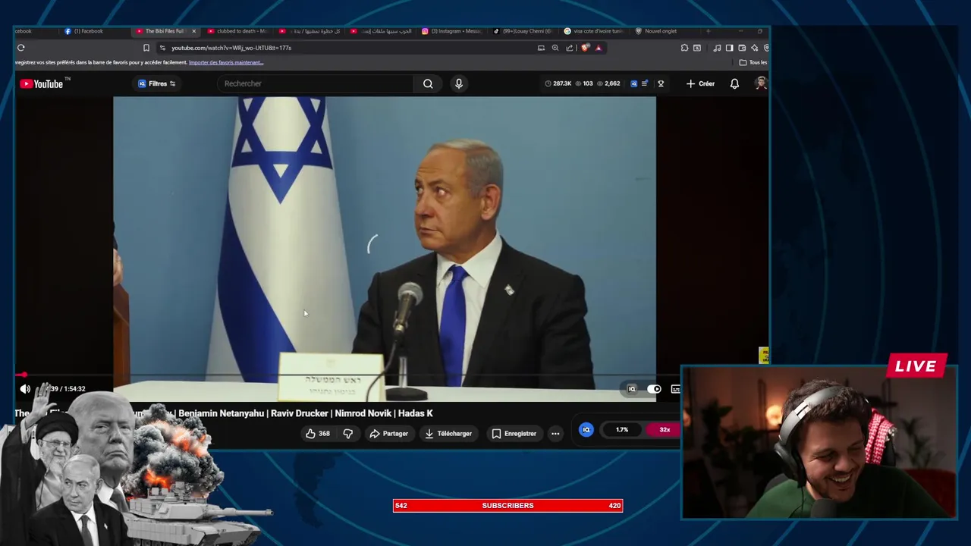Image resolution: width=971 pixels, height=546 pixels.
Task: Click the 2,662 views stat
Action: [609, 83]
